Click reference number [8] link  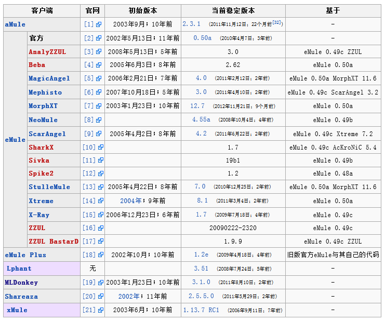89,120
